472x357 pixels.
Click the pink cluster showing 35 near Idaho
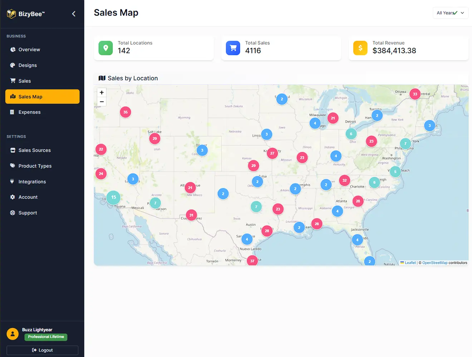coord(126,112)
